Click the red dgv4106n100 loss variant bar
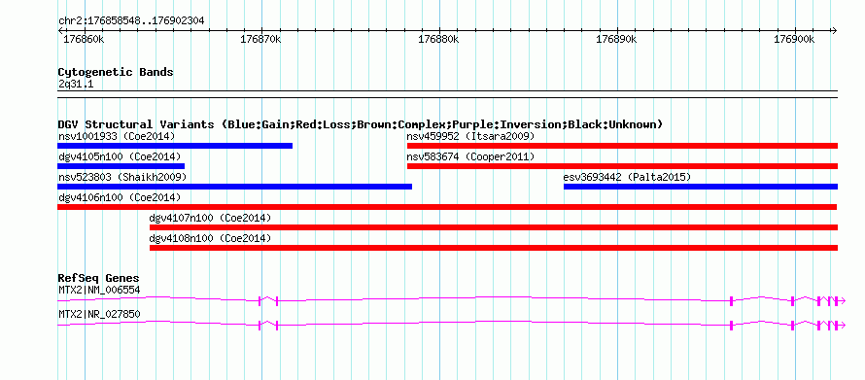The height and width of the screenshot is (380, 865). click(x=447, y=207)
